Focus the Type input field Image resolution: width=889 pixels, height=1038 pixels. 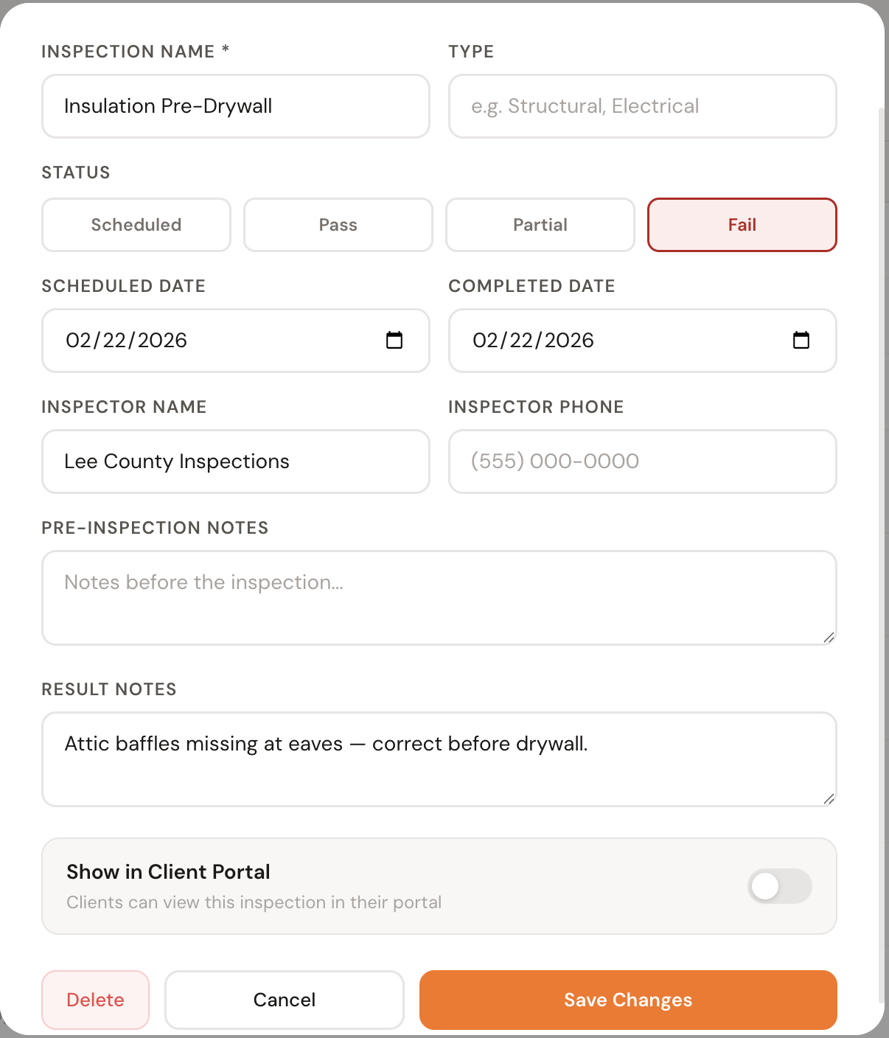click(643, 106)
